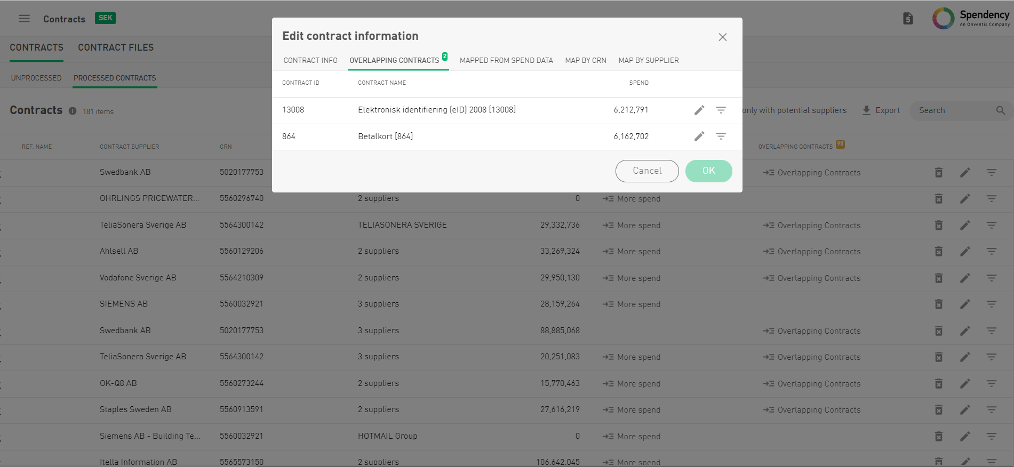Close the Edit contract information dialog
1014x467 pixels.
[722, 37]
